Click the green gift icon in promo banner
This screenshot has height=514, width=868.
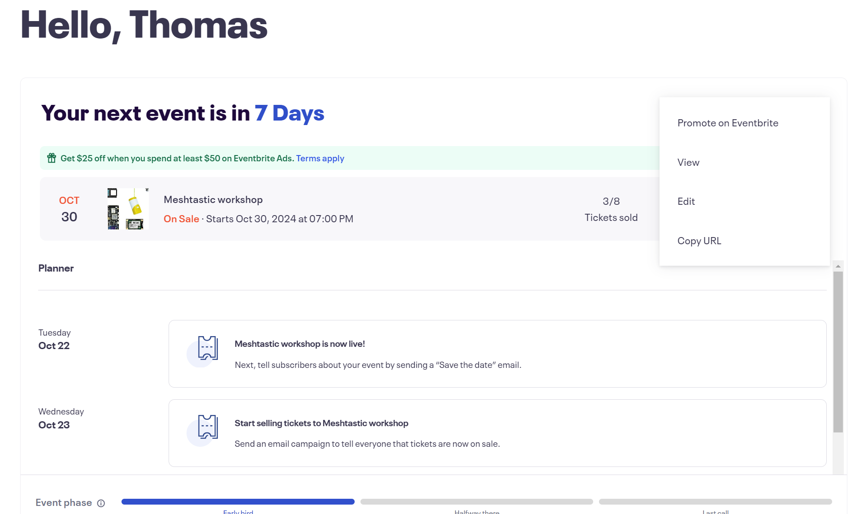pyautogui.click(x=52, y=158)
